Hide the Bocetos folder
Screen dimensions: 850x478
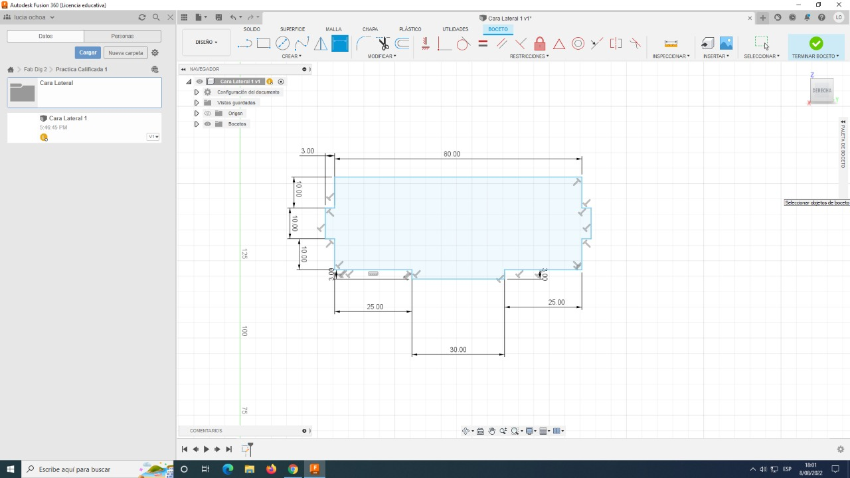pos(207,124)
